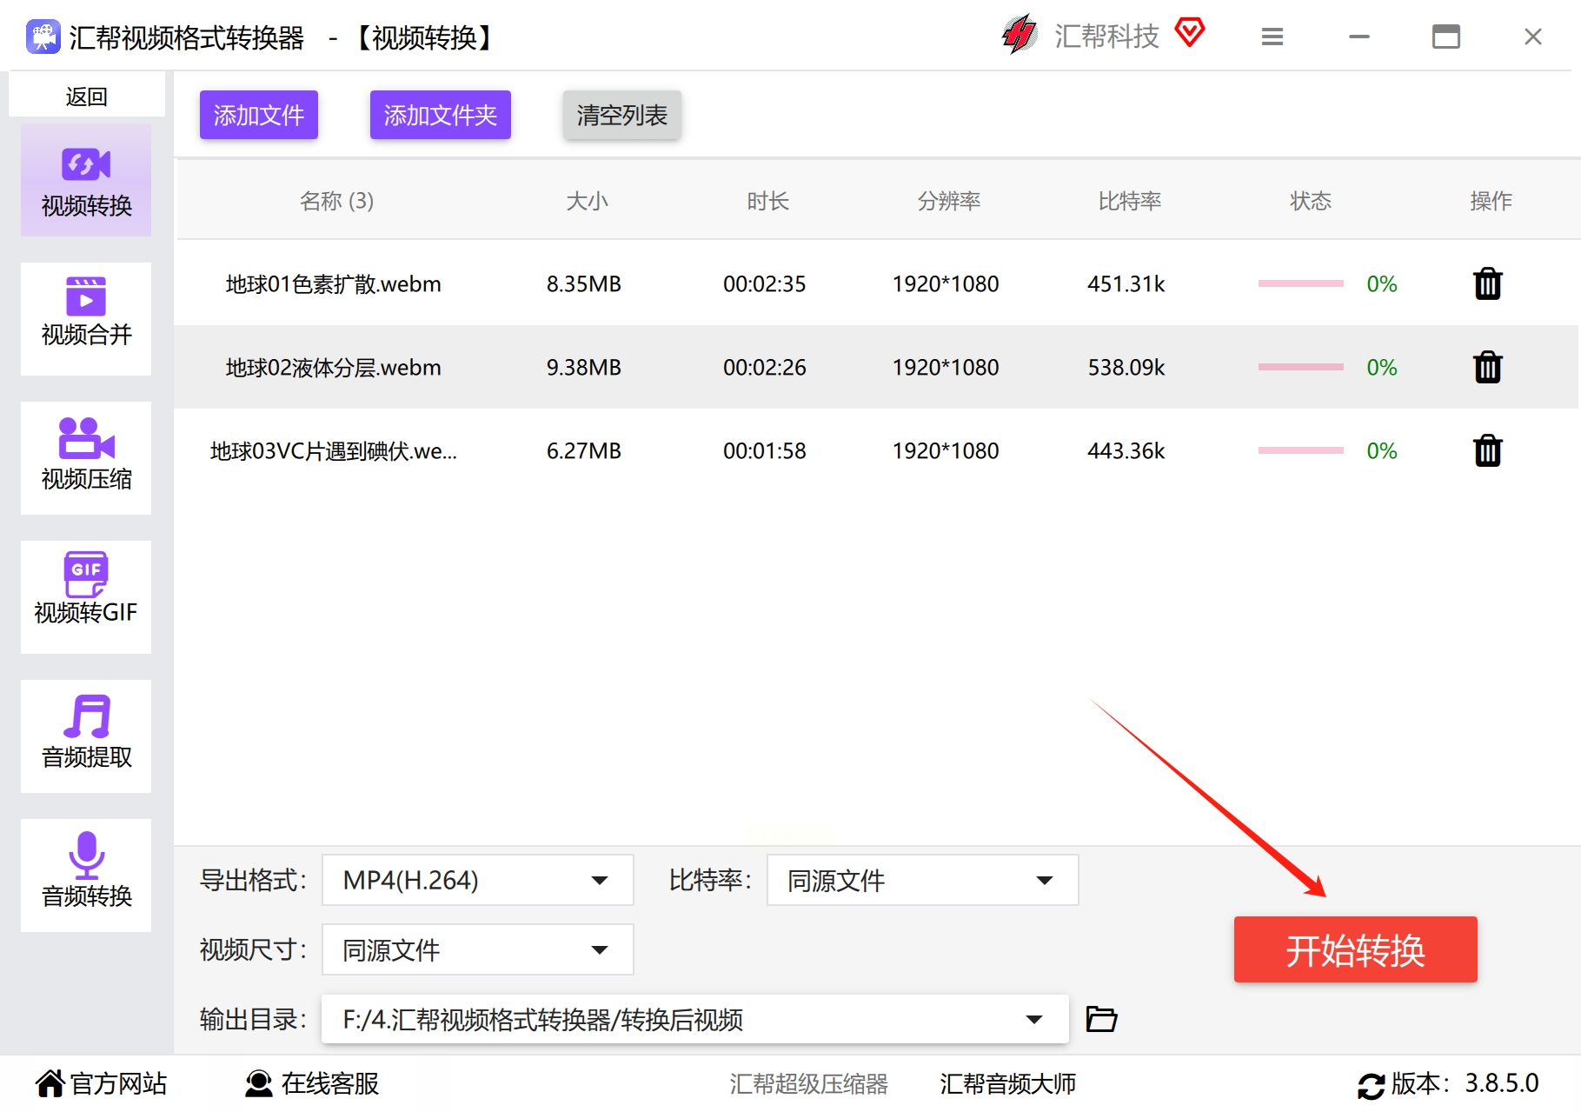Go to 音频提取 tool
The width and height of the screenshot is (1581, 1112).
click(86, 736)
